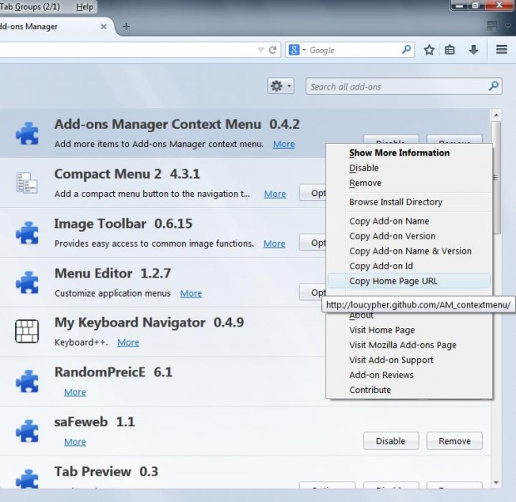Open the gear tools dropdown for add-ons
The width and height of the screenshot is (516, 502).
[x=280, y=86]
